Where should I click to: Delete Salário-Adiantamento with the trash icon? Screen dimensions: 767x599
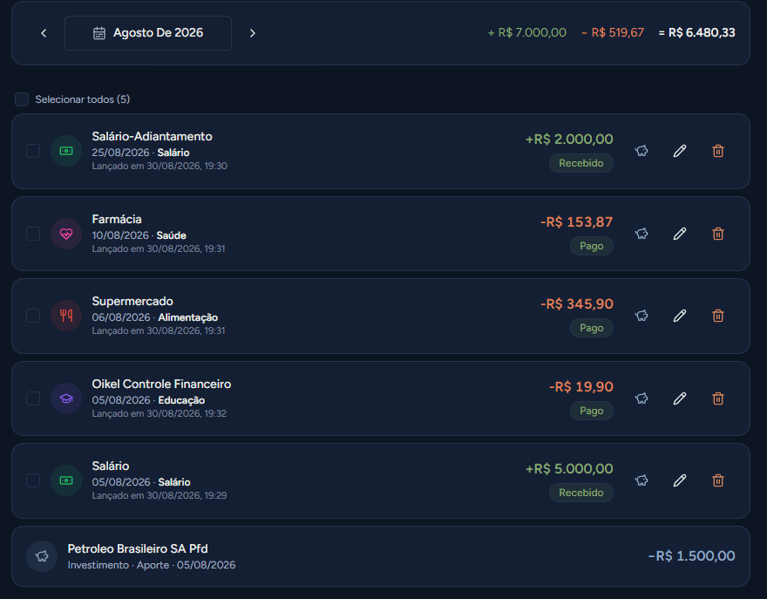tap(718, 151)
